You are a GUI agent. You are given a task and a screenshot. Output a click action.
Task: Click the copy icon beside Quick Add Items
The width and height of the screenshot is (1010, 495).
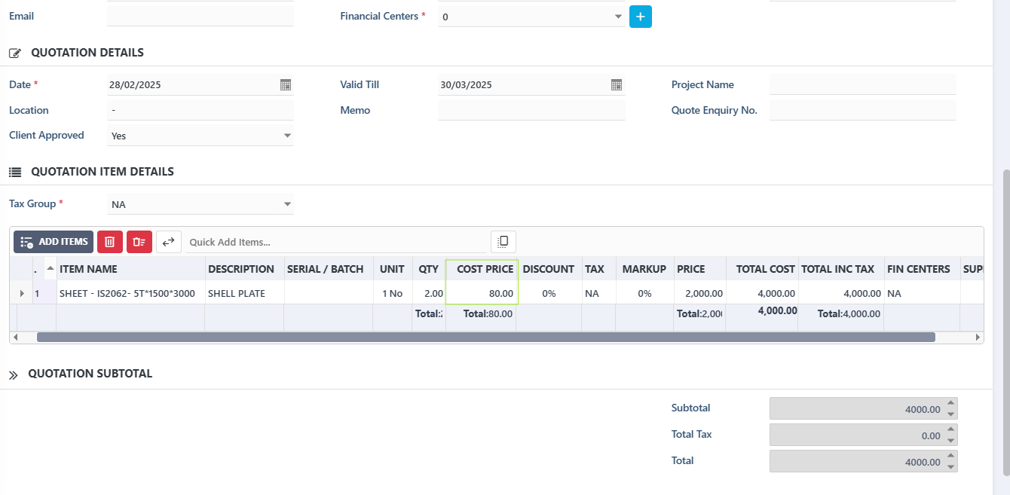point(503,242)
